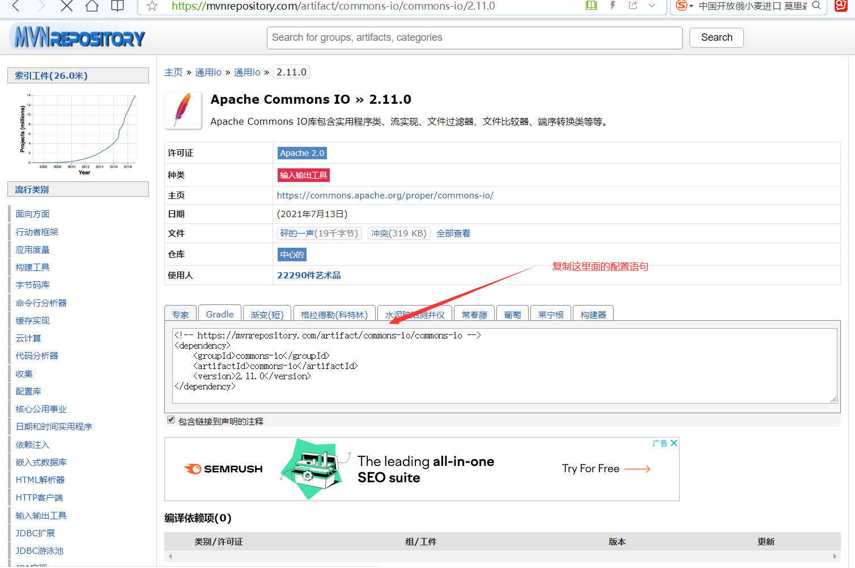Open JDBC扩展 category in sidebar
The width and height of the screenshot is (855, 568).
35,533
